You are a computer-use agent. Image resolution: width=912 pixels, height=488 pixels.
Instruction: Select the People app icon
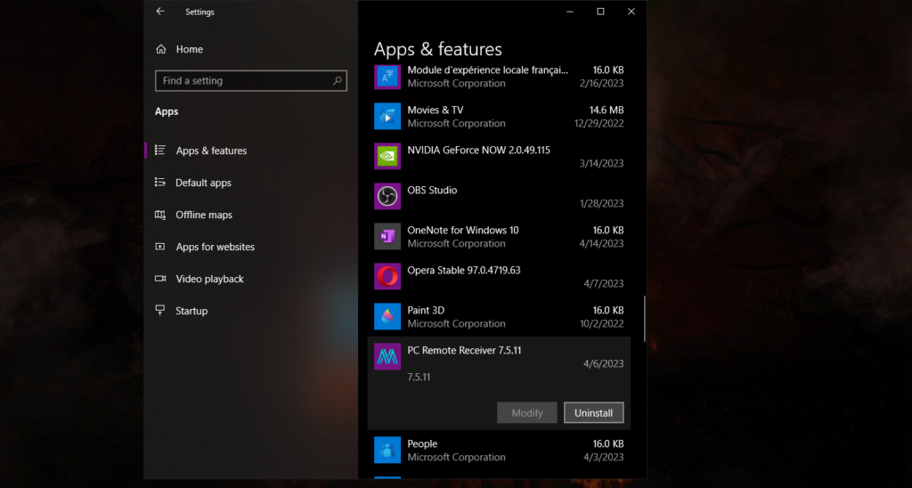pos(387,451)
